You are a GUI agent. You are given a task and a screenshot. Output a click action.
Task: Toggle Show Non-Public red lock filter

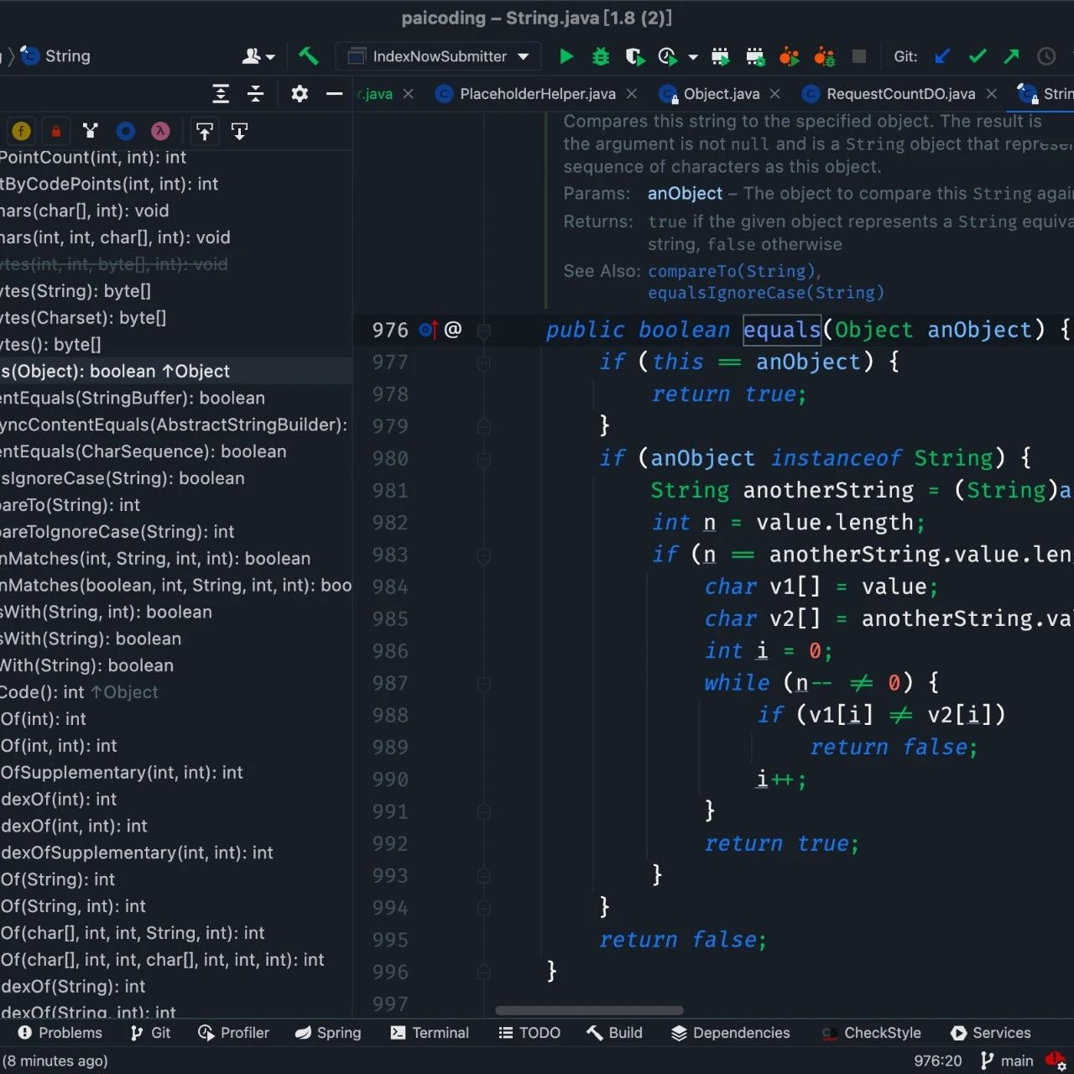tap(56, 131)
